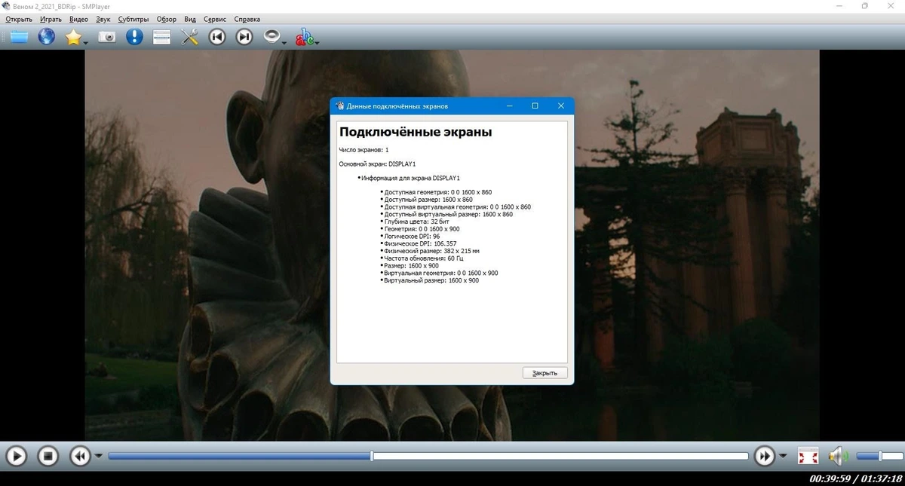The image size is (905, 486).
Task: Open the Субтитры menu
Action: coord(133,19)
